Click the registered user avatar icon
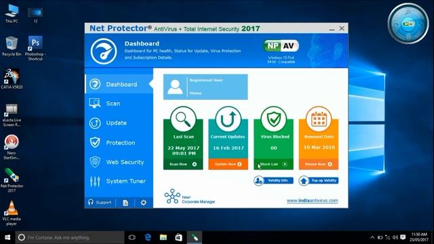Screen dimensions: 434x244 pos(175,87)
